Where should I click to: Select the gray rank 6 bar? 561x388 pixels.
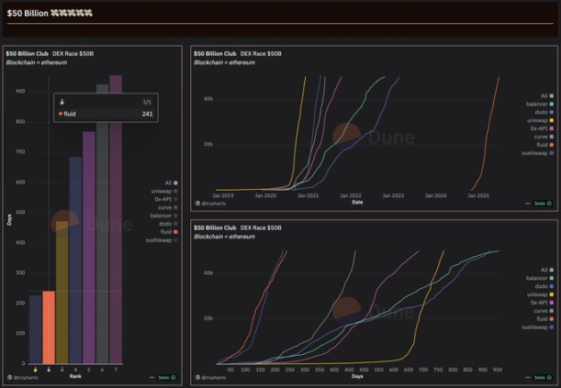coord(102,224)
